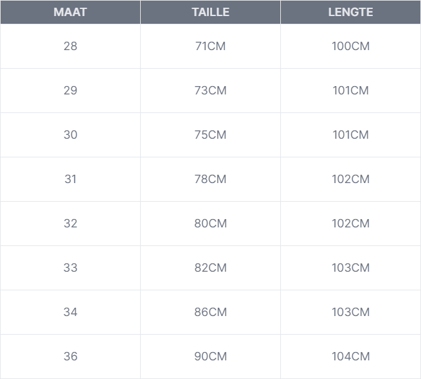Select size 28 in the MAAT column
This screenshot has width=421, height=379.
pyautogui.click(x=70, y=46)
